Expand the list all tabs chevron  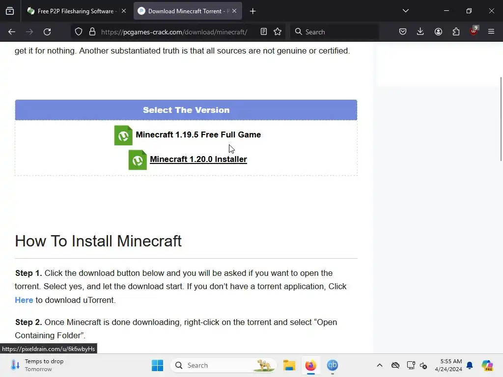[x=405, y=11]
